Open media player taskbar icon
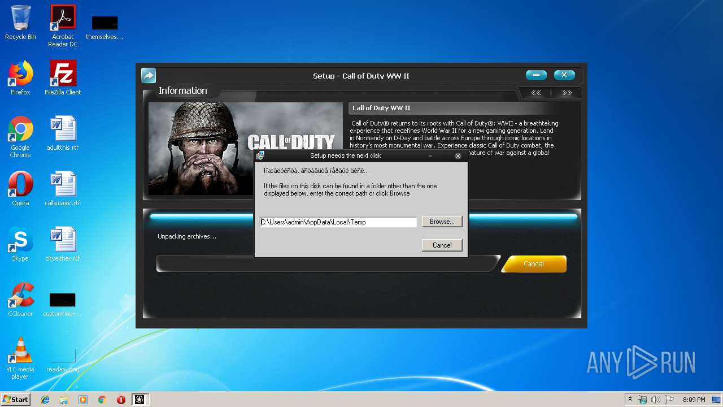The height and width of the screenshot is (407, 723). point(83,400)
